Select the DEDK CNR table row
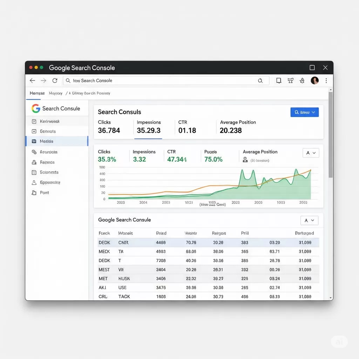Image resolution: width=359 pixels, height=359 pixels. pyautogui.click(x=208, y=243)
